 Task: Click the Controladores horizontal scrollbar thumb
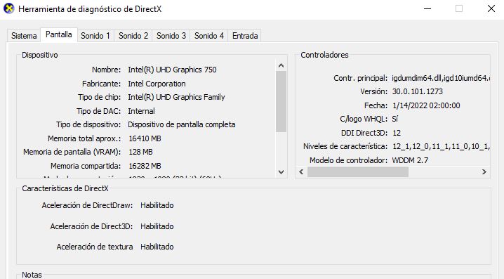(358, 172)
